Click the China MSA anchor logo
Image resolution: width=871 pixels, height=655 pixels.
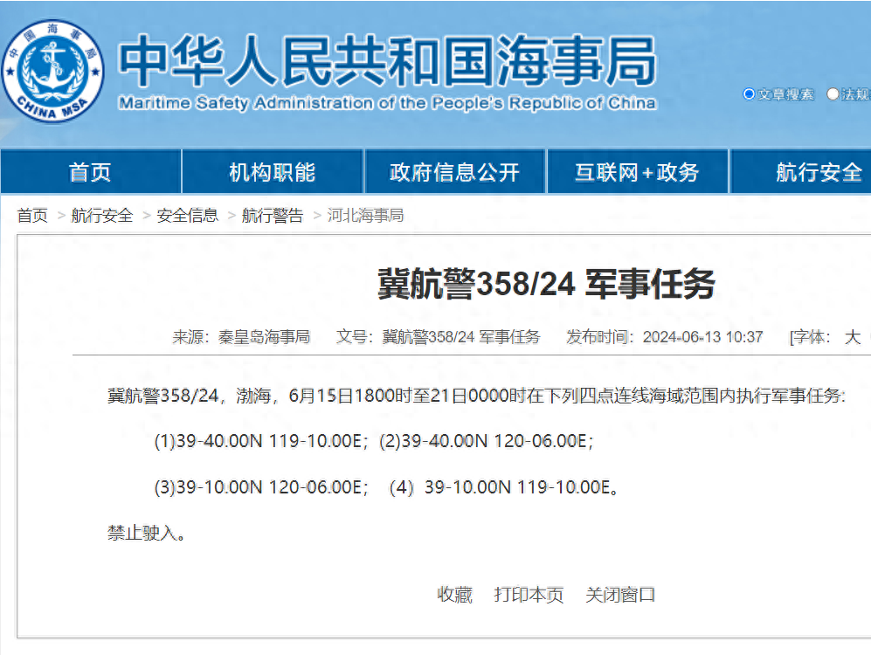(x=52, y=71)
